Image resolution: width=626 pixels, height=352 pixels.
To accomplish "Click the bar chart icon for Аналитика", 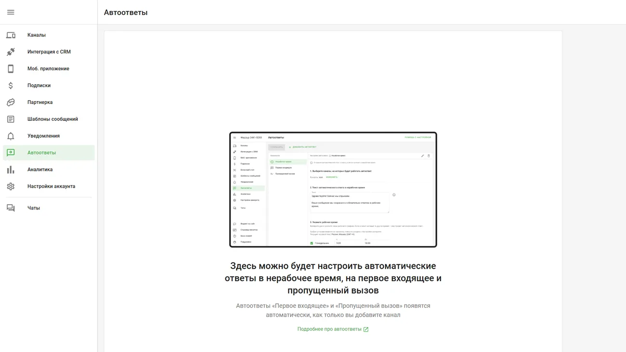I will [x=11, y=169].
